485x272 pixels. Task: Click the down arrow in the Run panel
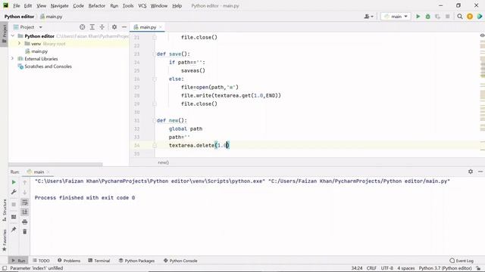[25, 192]
